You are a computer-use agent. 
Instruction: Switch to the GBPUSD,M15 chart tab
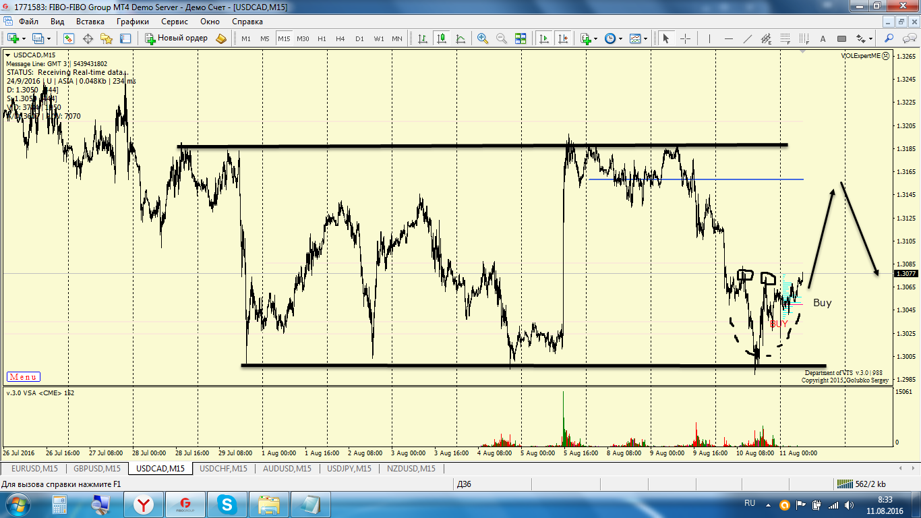point(97,469)
